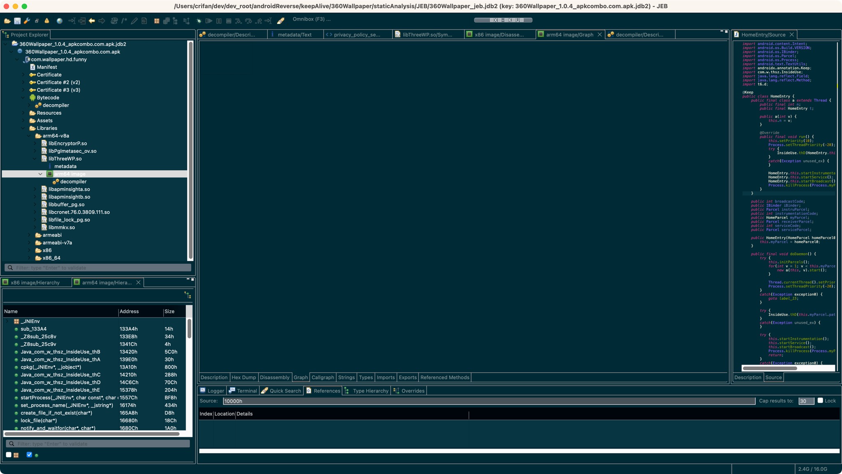Click the step into debugger icon
This screenshot has height=474, width=842.
click(238, 21)
